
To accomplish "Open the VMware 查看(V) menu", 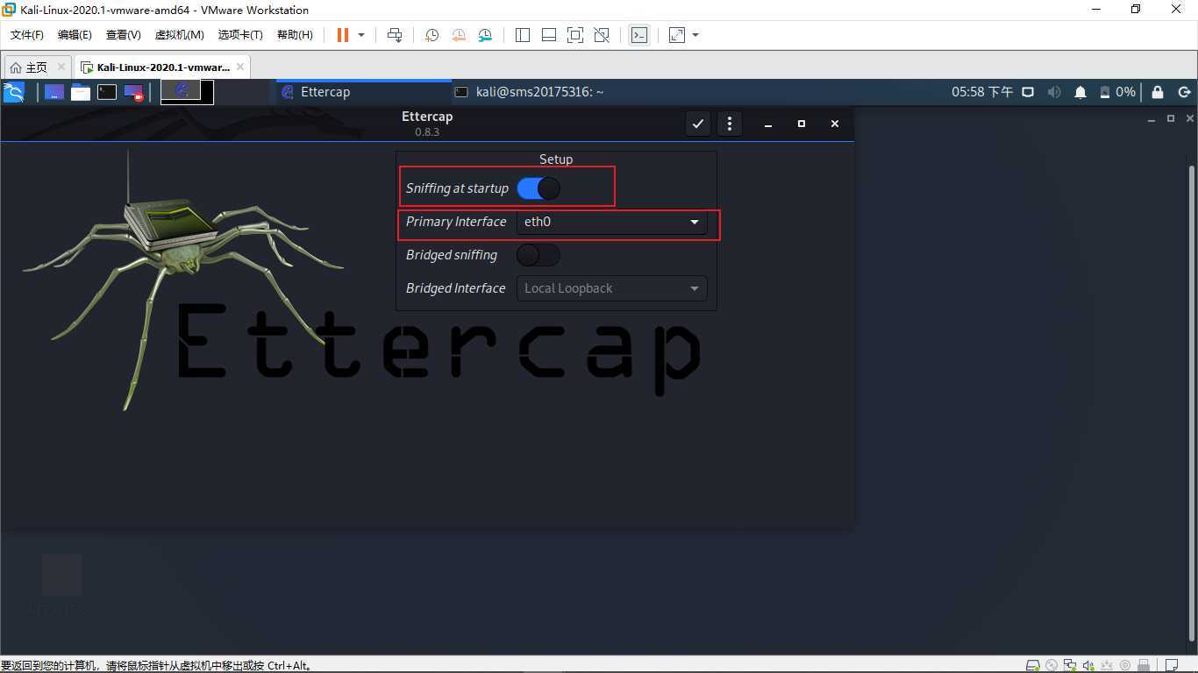I will click(124, 35).
